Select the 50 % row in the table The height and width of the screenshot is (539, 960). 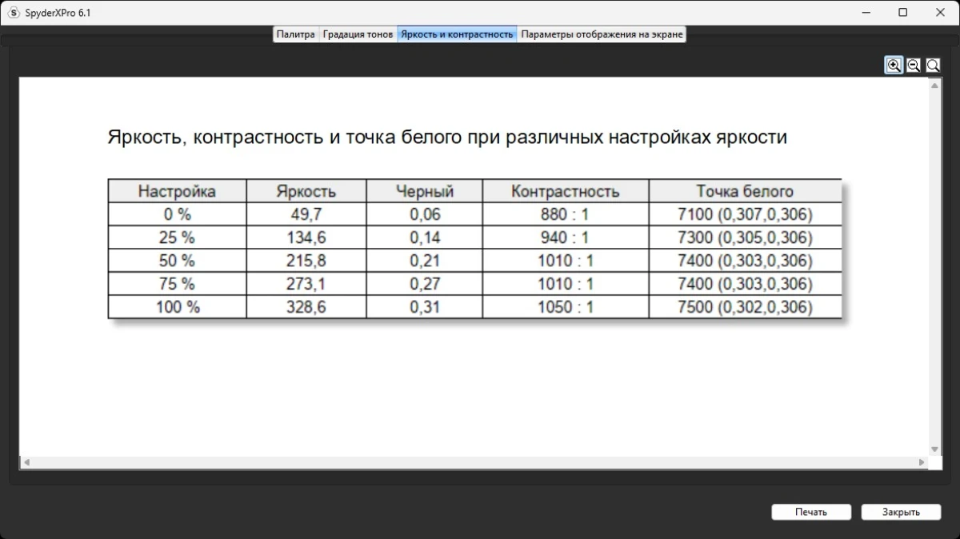pos(176,260)
